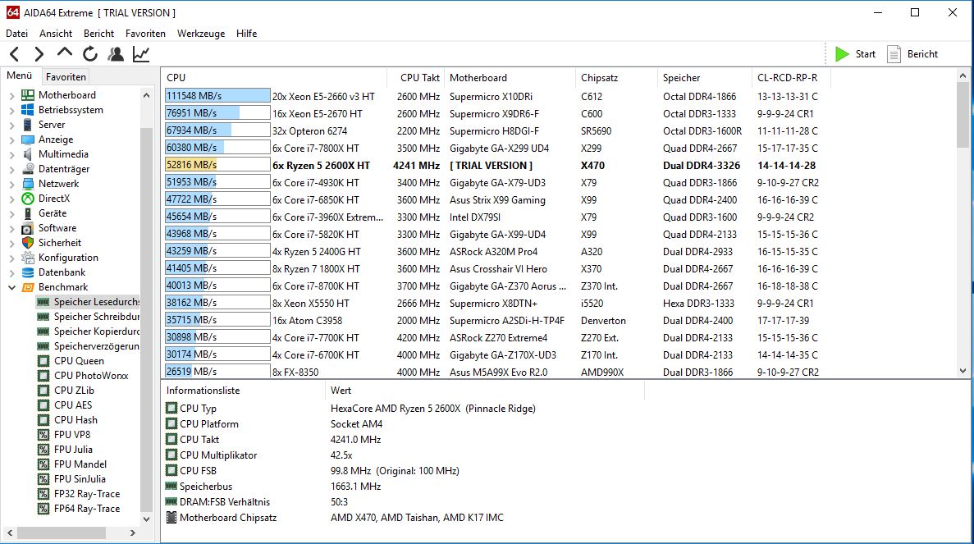974x544 pixels.
Task: Expand the Software tree node
Action: tap(11, 229)
